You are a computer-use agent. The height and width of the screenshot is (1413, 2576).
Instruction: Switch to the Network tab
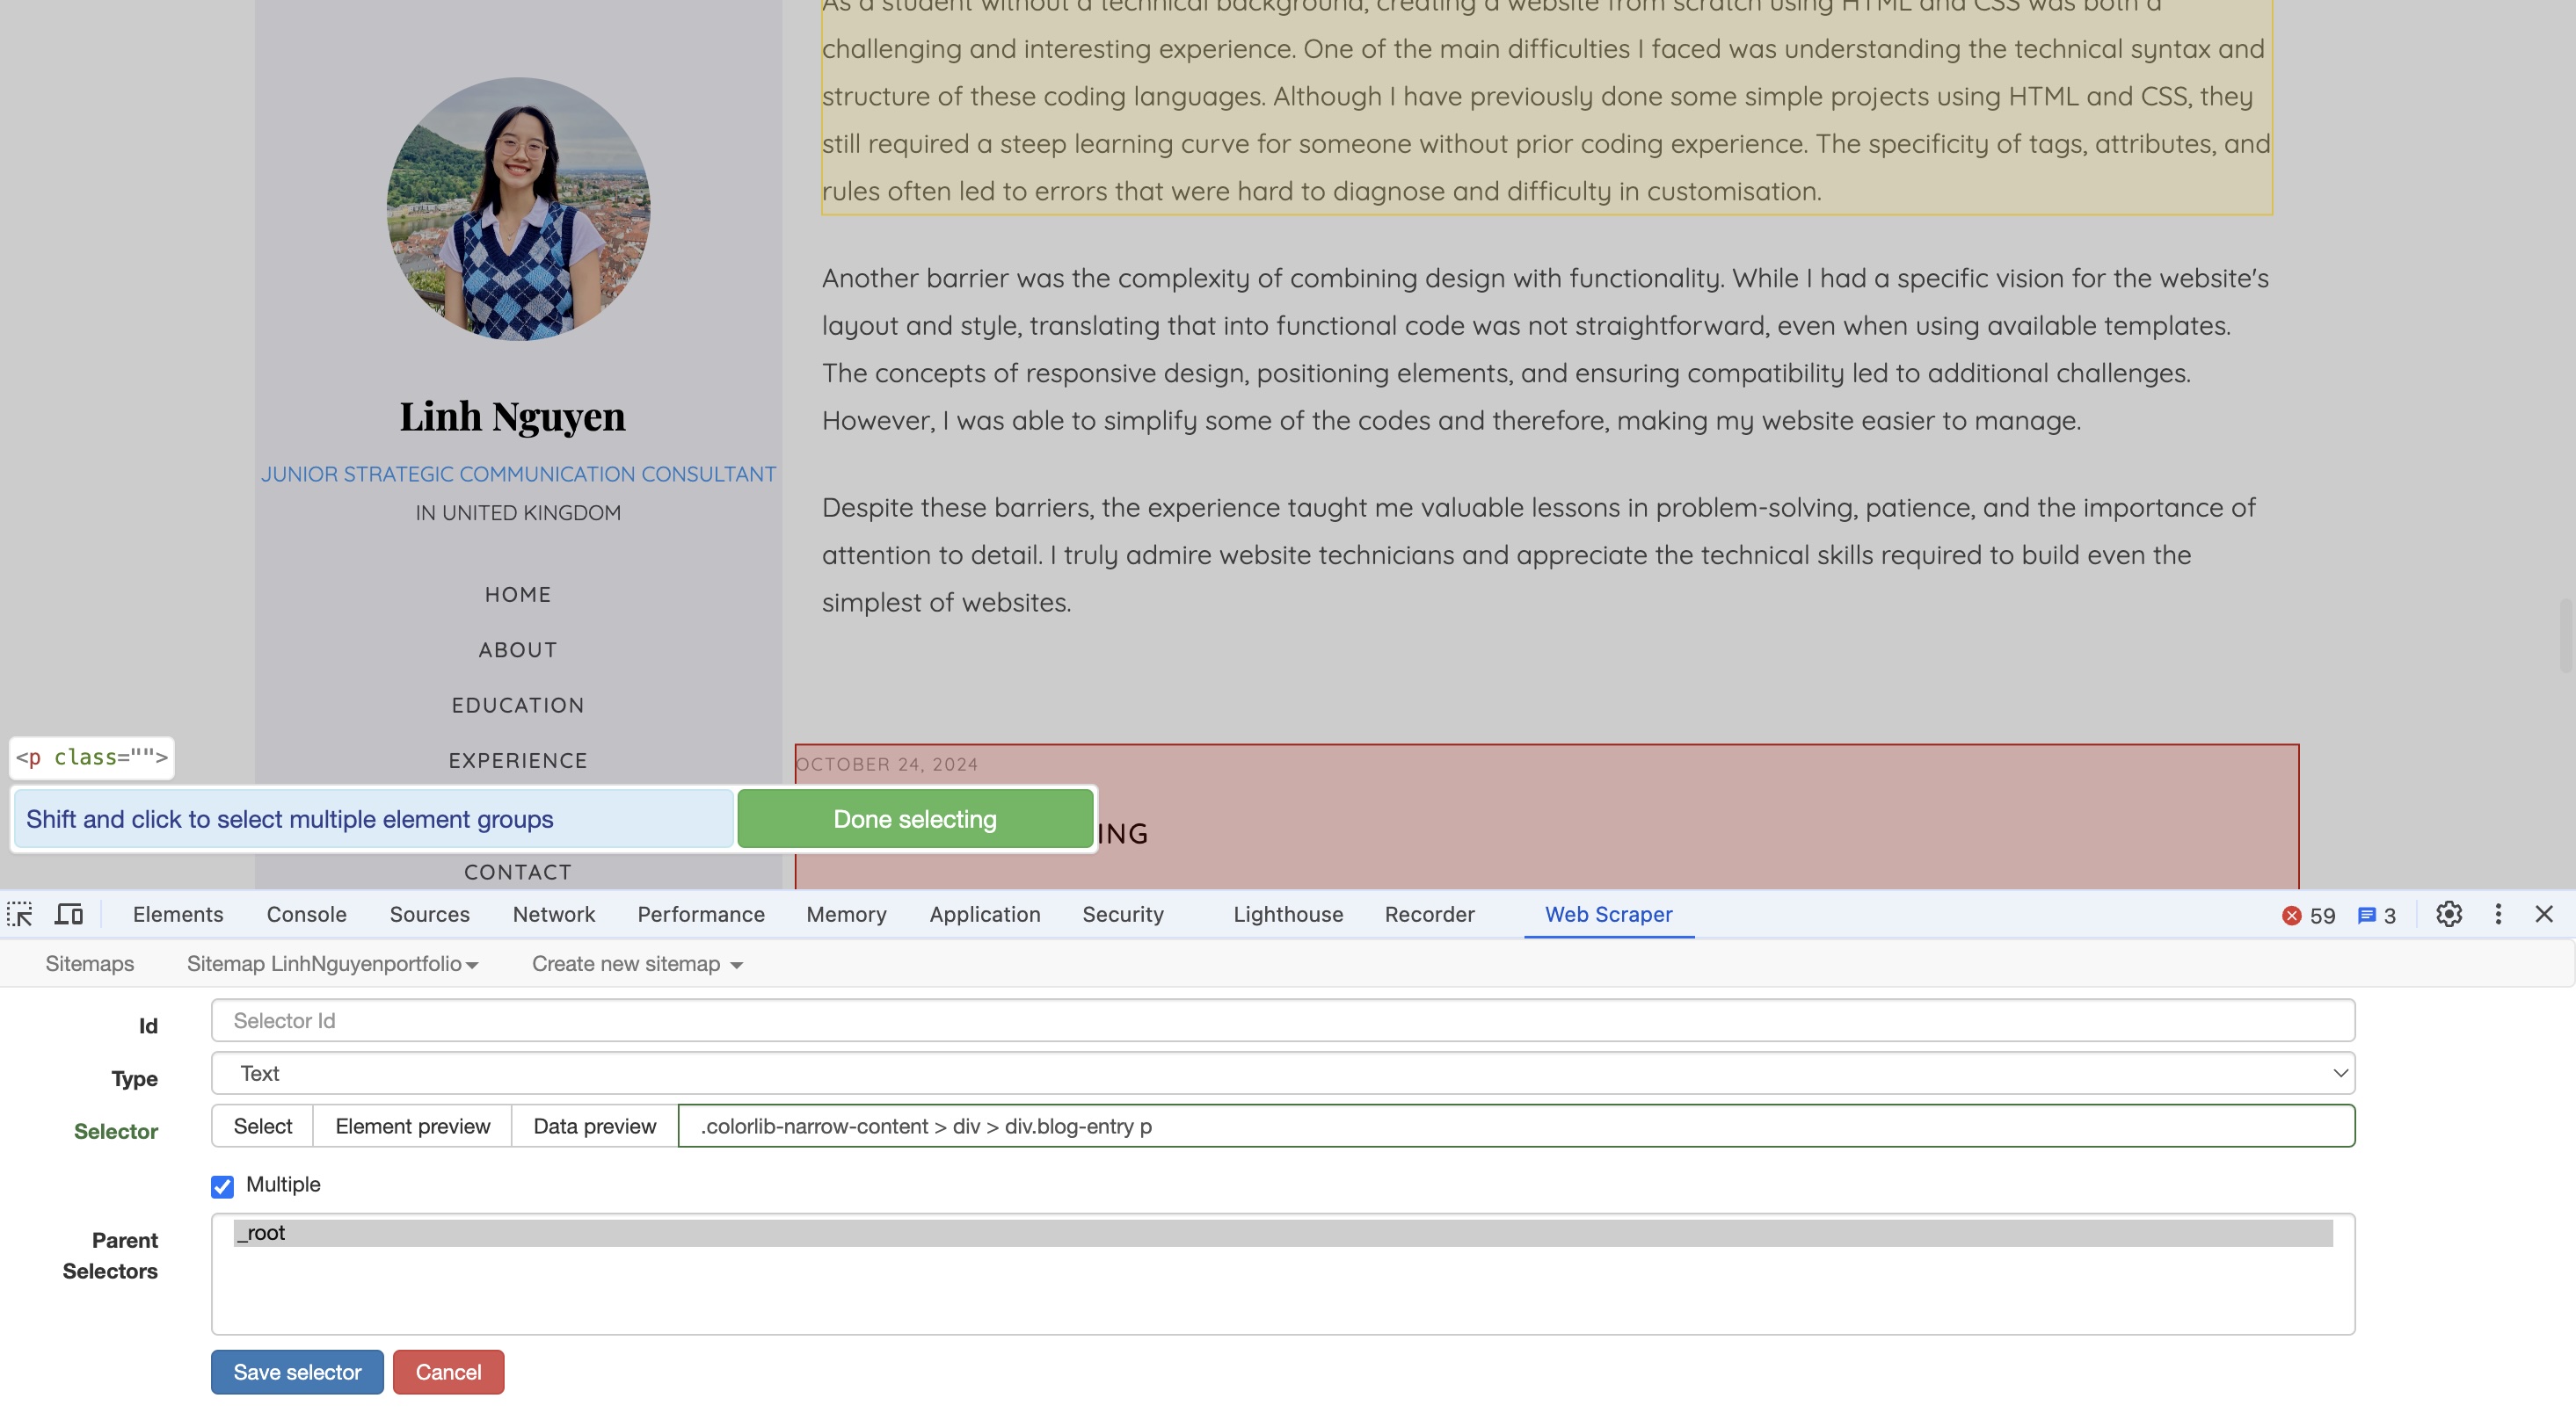click(553, 915)
